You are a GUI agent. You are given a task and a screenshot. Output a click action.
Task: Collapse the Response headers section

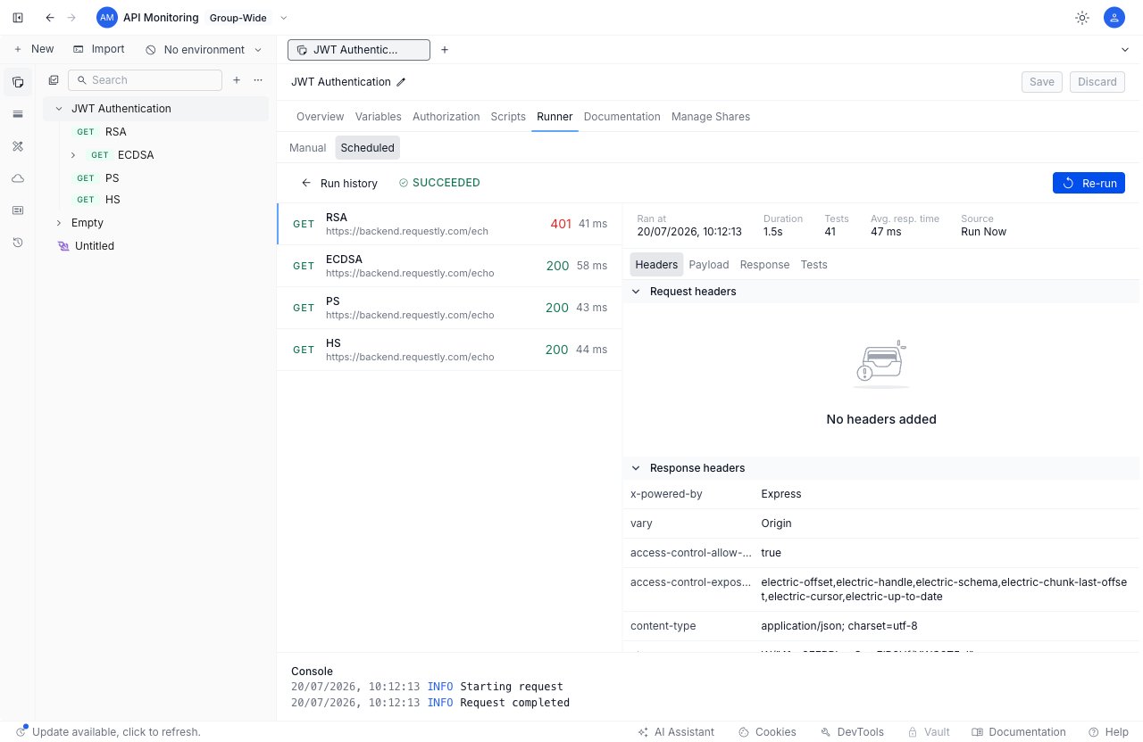(x=636, y=468)
